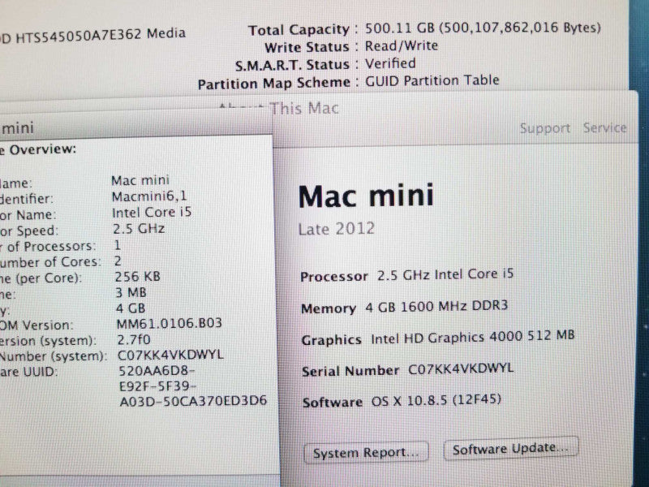Select the 2.5 GHz speed value in overview
Screen dimensions: 649x487
(x=139, y=228)
